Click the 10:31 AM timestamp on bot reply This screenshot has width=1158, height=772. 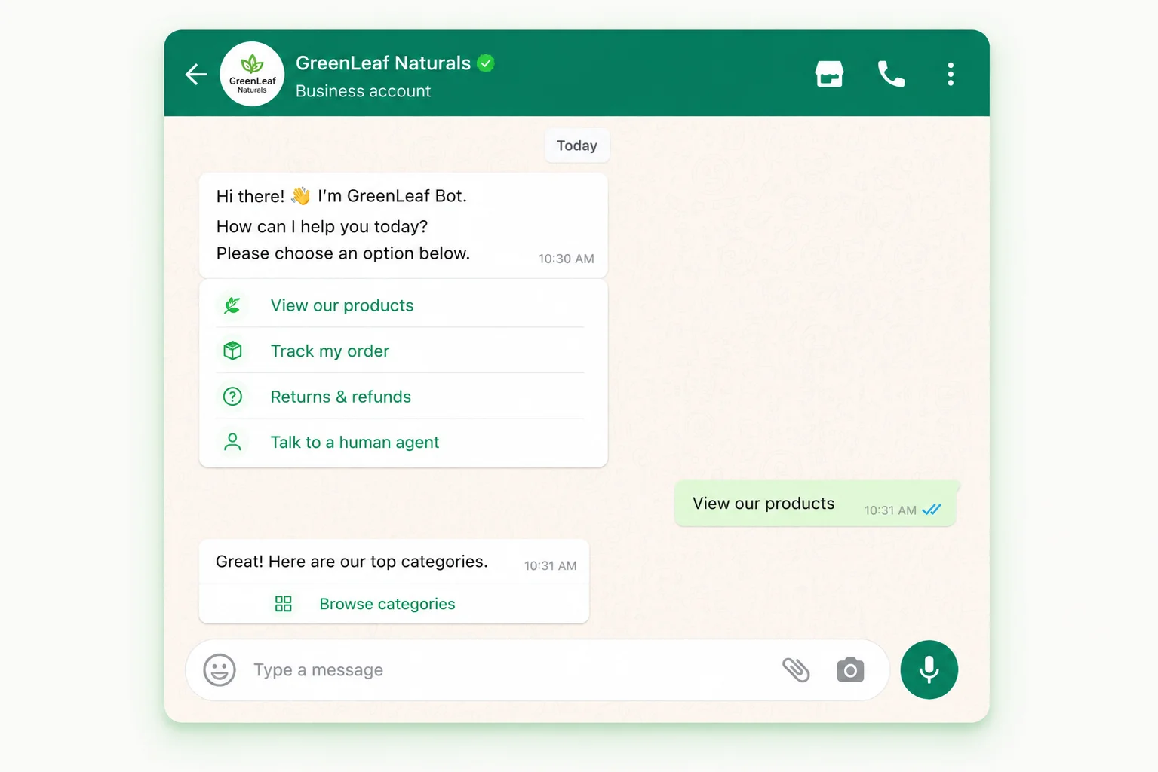[550, 565]
